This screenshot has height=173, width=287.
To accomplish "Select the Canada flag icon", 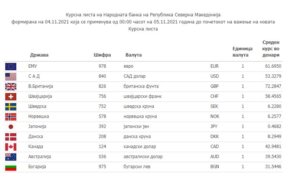I will 11,147.
